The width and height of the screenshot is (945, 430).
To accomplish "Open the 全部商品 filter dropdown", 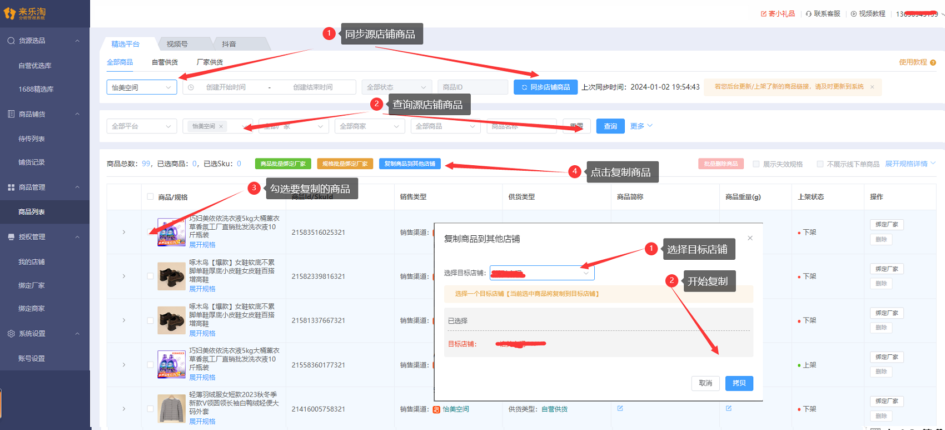I will coord(446,126).
